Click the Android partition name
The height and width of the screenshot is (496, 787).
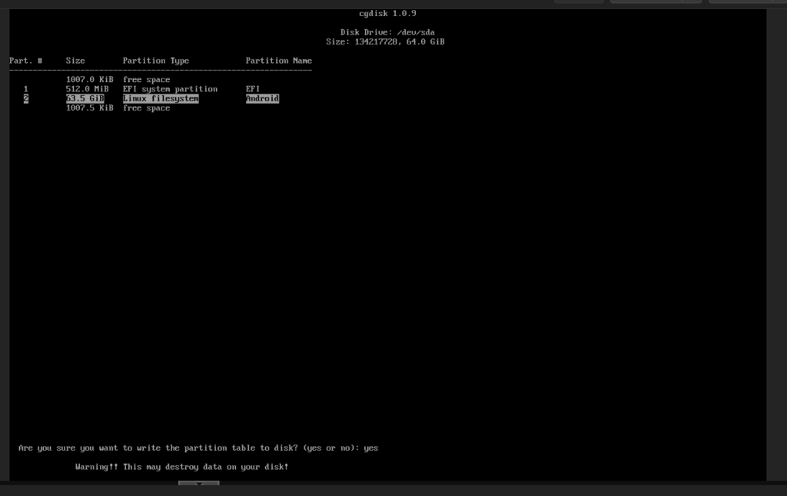(x=262, y=99)
